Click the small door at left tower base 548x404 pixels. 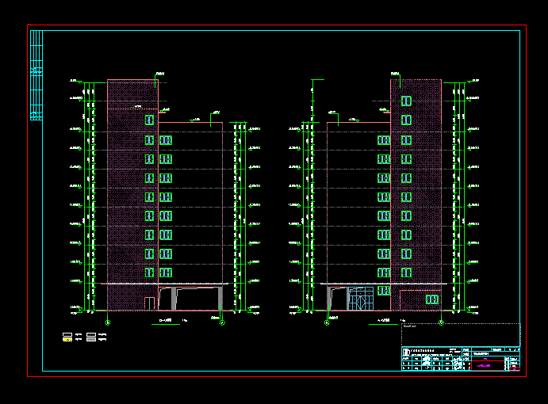(x=149, y=303)
